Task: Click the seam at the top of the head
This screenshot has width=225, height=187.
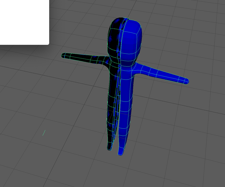Action: [126, 19]
